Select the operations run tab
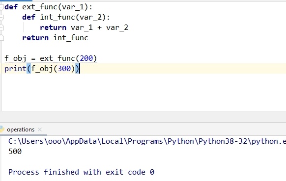This screenshot has width=286, height=181. [x=21, y=129]
